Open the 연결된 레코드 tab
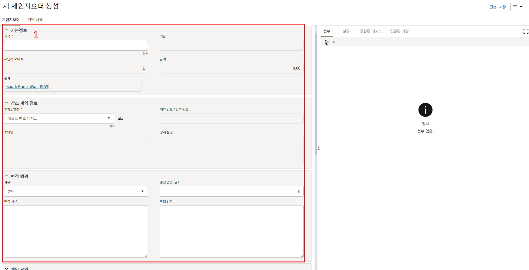The height and width of the screenshot is (270, 529). point(371,31)
